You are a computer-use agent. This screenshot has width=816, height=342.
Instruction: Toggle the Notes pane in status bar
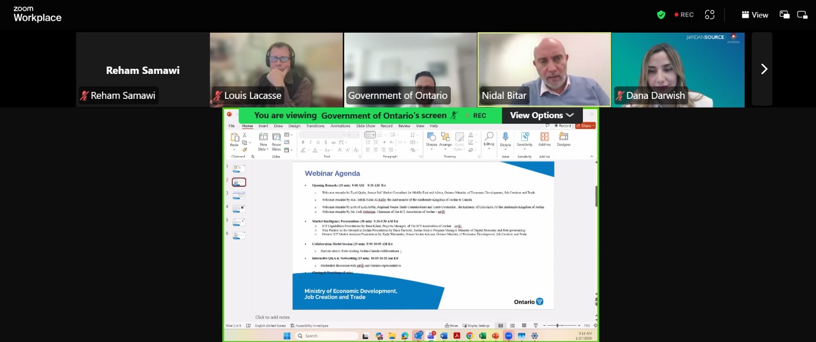(x=451, y=325)
